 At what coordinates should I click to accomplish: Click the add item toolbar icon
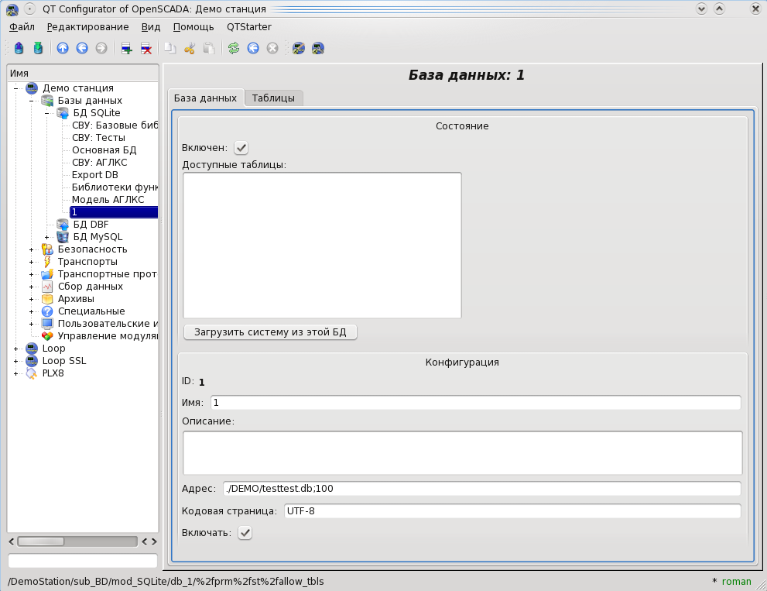[126, 48]
